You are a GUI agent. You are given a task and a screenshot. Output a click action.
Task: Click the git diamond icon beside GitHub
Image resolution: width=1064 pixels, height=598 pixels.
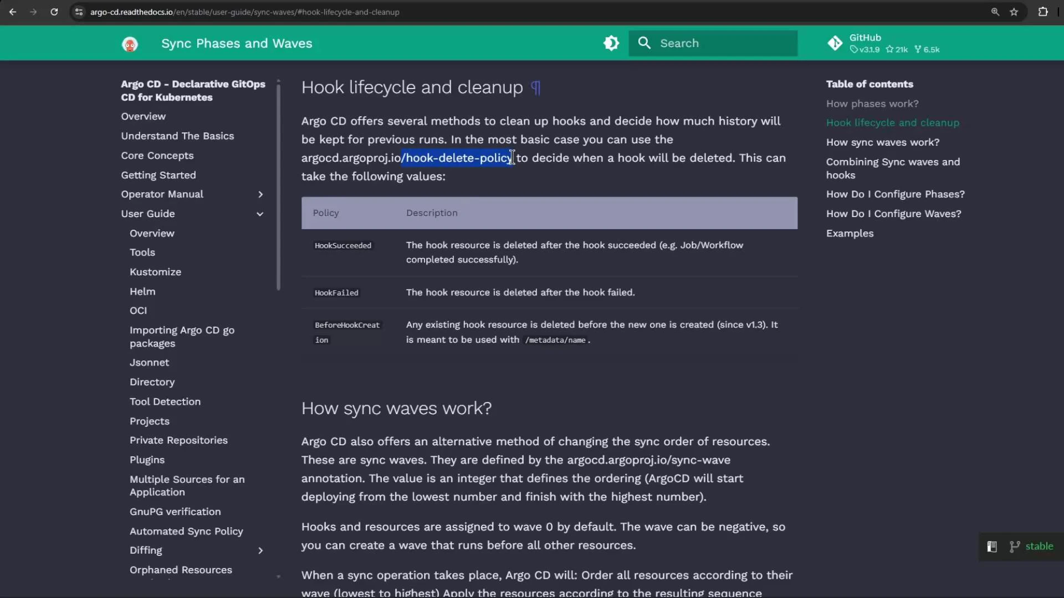[x=835, y=43]
